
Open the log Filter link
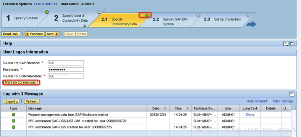(276, 101)
